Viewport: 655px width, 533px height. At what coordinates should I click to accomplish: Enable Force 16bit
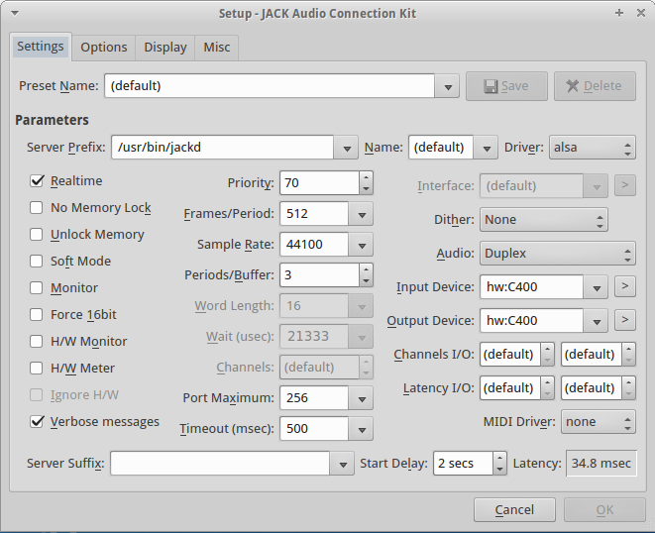click(x=37, y=314)
